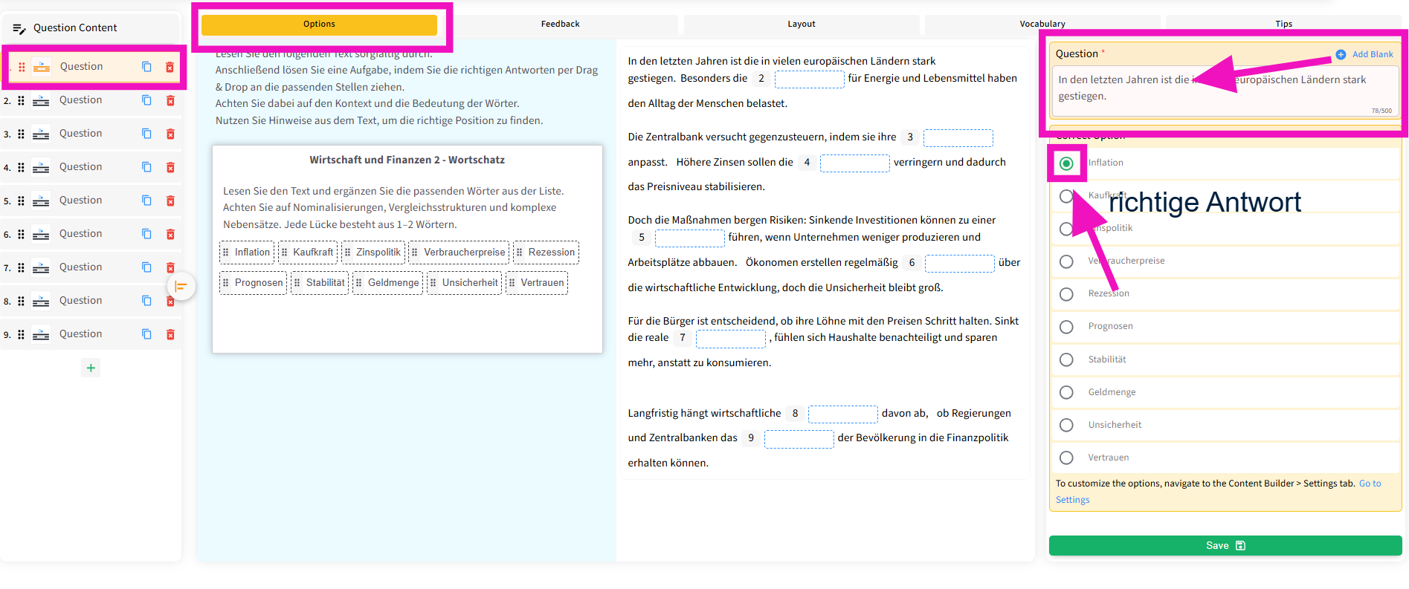Image resolution: width=1409 pixels, height=589 pixels.
Task: Delete question 3 using trash icon
Action: point(170,134)
